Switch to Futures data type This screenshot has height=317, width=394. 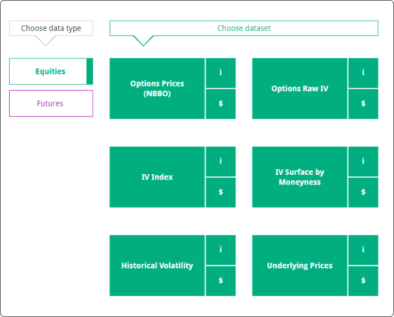coord(50,104)
